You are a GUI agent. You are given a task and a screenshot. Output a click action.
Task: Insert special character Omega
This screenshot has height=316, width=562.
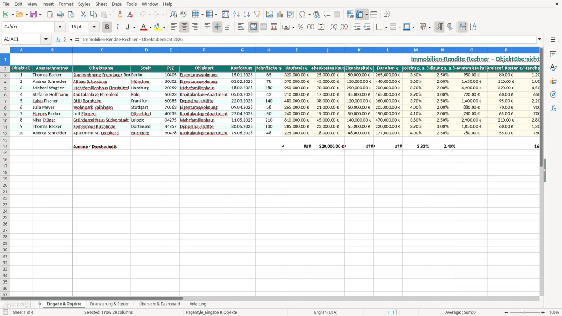[302, 15]
